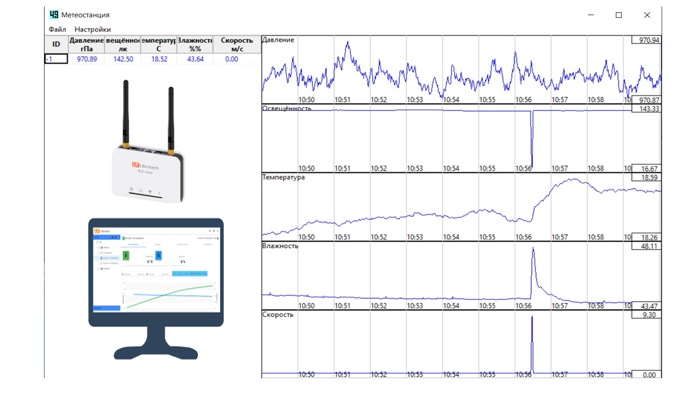Select the ID column header
683x399 pixels.
(x=56, y=45)
